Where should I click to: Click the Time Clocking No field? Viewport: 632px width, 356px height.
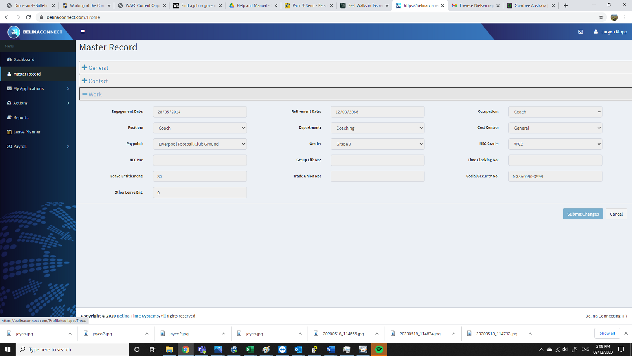click(x=555, y=160)
